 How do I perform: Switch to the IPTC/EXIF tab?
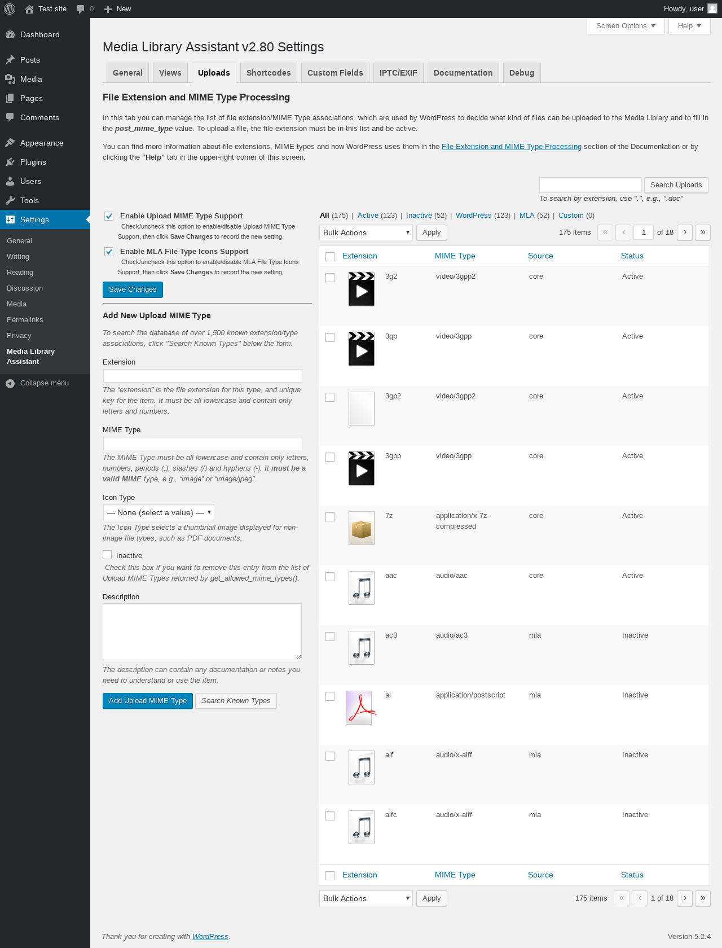(x=398, y=73)
